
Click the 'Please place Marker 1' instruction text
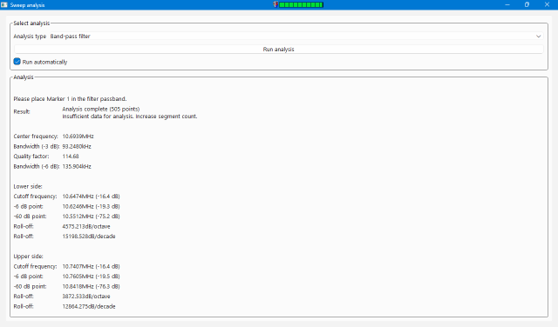[x=70, y=98]
